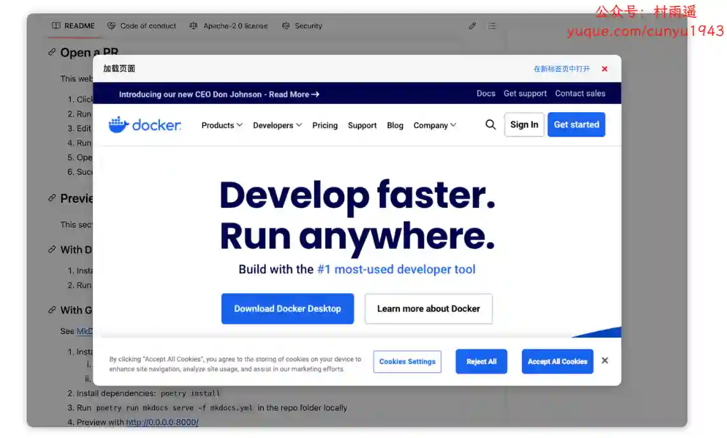The height and width of the screenshot is (438, 727).
Task: Click the Get support link
Action: (525, 93)
